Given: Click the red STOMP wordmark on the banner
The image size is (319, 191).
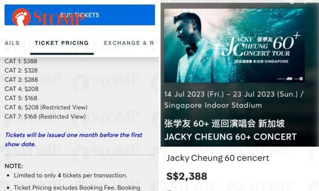Looking at the screenshot, I should click(x=58, y=18).
